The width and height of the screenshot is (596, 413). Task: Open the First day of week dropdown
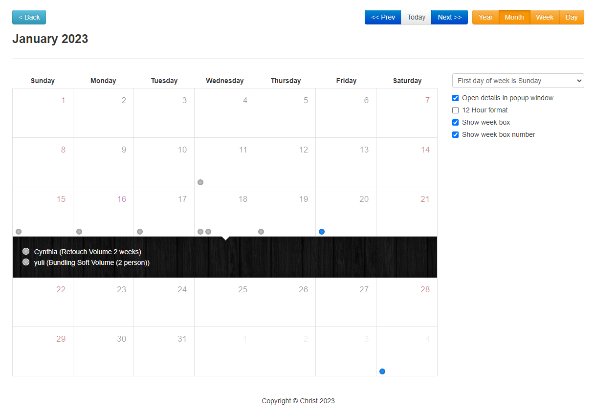[518, 81]
